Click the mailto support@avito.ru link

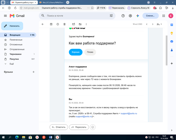[x=84, y=116]
